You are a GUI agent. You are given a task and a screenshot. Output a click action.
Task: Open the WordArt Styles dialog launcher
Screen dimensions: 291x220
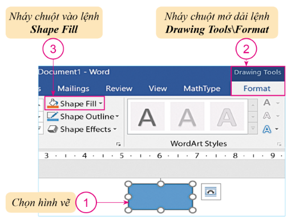[279, 144]
